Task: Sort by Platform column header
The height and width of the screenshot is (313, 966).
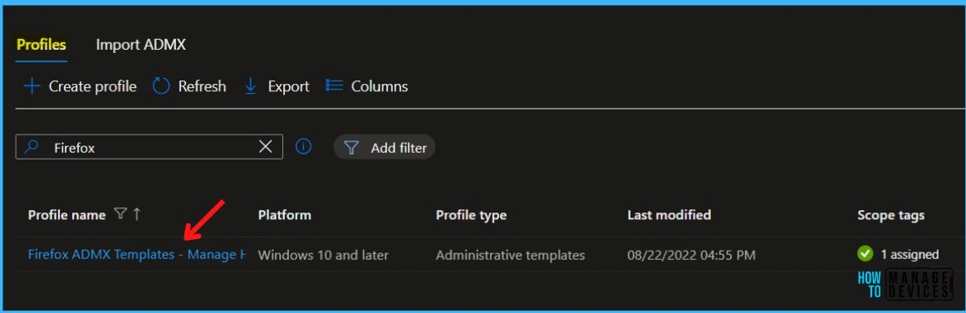Action: (x=285, y=215)
